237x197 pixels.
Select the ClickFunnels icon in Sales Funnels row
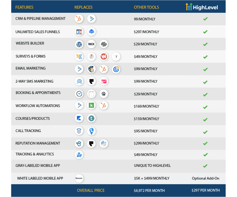coord(79,32)
